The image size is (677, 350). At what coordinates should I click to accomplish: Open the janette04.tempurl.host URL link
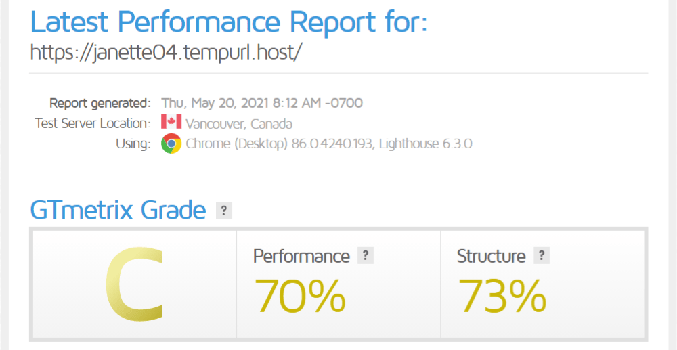(165, 52)
